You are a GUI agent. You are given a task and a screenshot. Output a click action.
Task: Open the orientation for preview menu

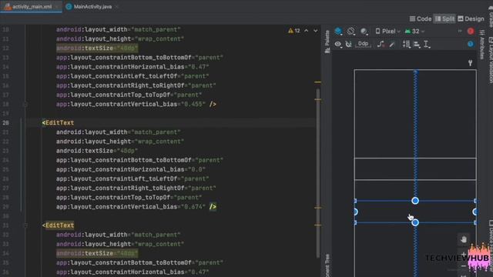[x=350, y=31]
